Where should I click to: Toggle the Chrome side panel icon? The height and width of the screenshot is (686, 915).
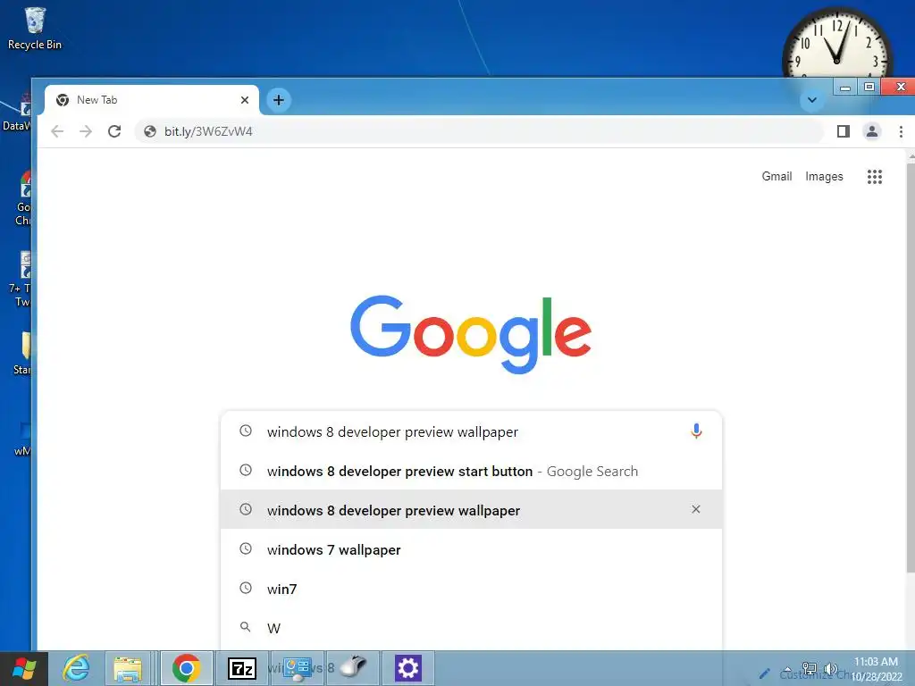coord(843,131)
